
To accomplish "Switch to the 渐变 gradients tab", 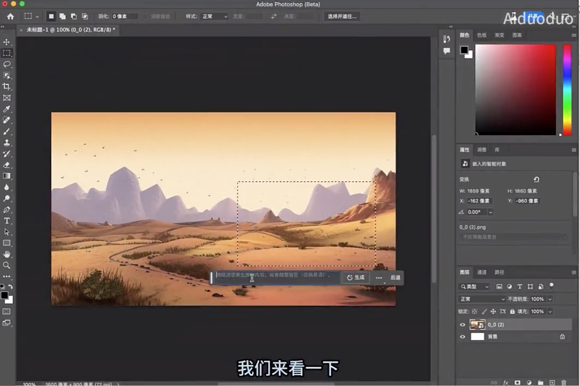I will point(500,35).
